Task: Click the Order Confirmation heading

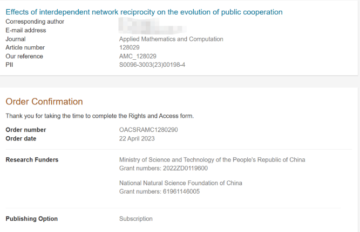Action: (x=44, y=102)
